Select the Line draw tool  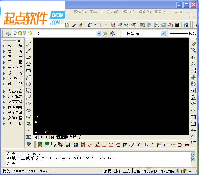click(29, 44)
